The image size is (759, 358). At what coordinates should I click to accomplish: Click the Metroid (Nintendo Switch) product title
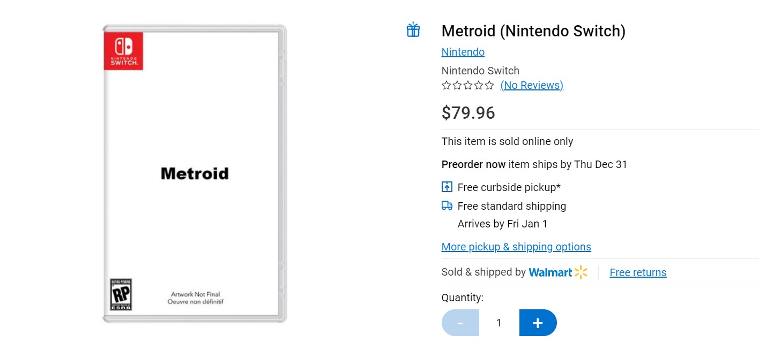point(533,31)
